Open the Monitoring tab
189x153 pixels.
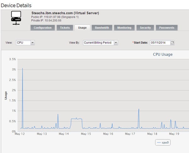pos(124,28)
